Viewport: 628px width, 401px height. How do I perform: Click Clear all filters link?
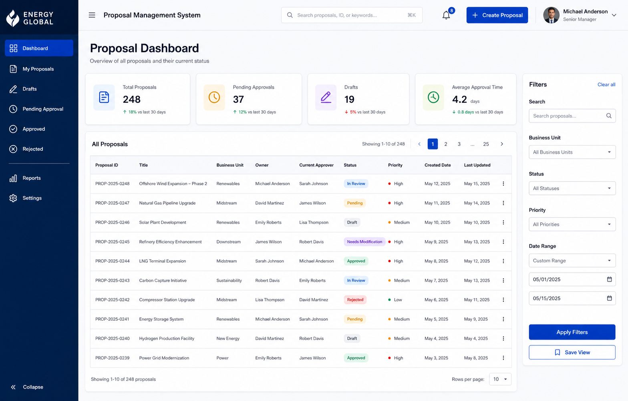(606, 84)
